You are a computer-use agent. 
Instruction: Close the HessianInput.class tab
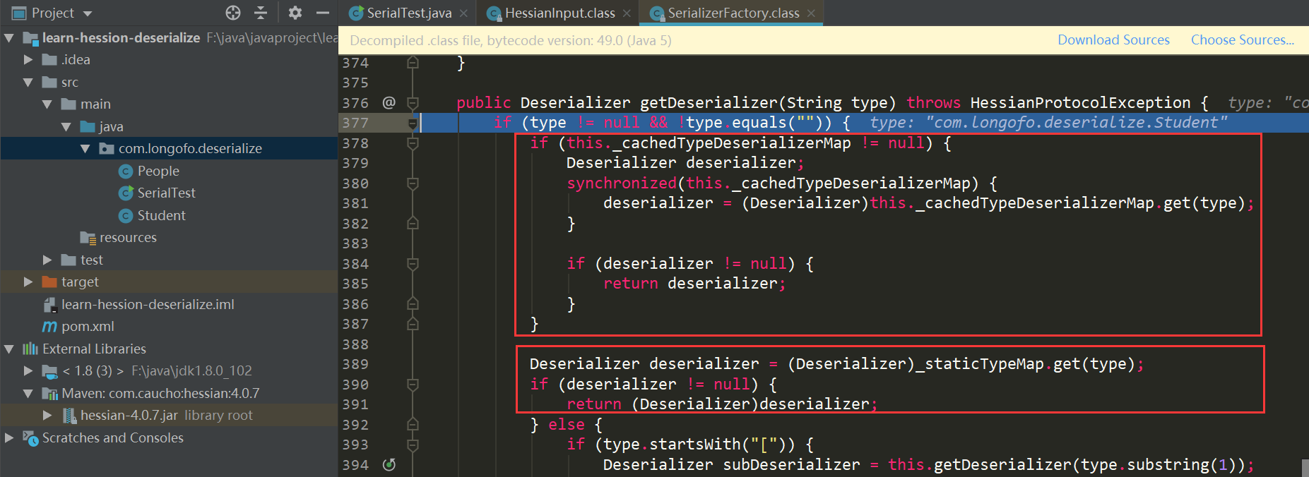(627, 13)
